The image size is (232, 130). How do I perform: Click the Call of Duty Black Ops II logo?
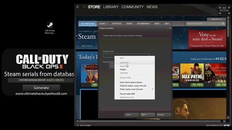click(42, 61)
